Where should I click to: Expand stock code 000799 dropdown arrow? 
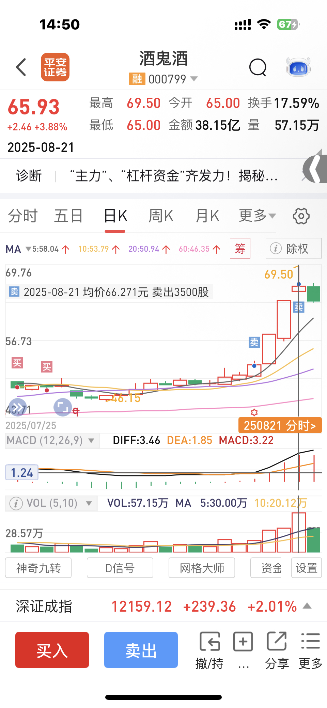tap(194, 79)
